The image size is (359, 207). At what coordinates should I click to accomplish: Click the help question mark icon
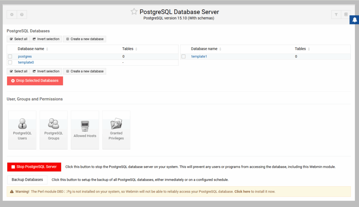tap(22, 14)
